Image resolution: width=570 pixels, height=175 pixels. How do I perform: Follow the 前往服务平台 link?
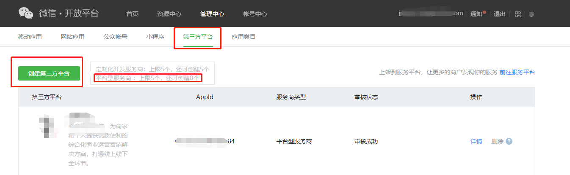pyautogui.click(x=517, y=72)
